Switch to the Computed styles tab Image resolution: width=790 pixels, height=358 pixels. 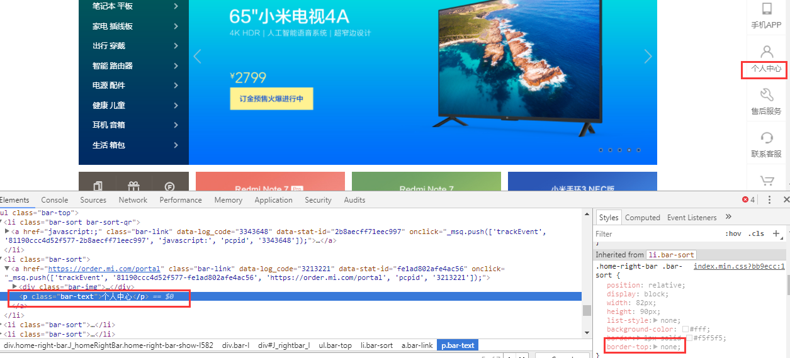pos(643,218)
